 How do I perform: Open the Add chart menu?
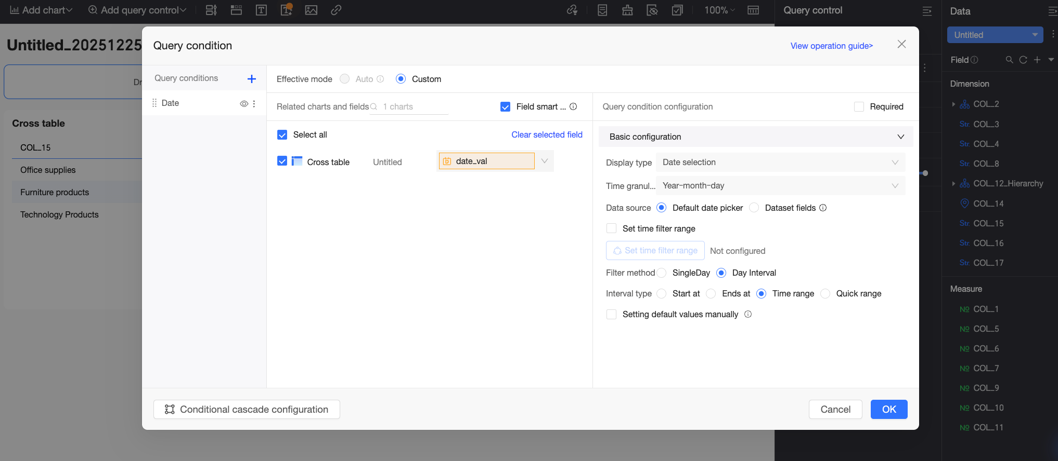(42, 10)
